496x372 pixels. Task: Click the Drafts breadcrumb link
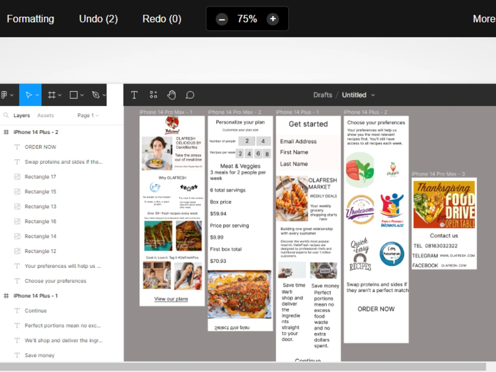[323, 95]
